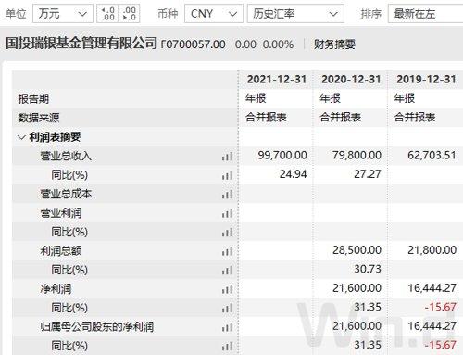Click the increase decimal places icon

click(107, 14)
